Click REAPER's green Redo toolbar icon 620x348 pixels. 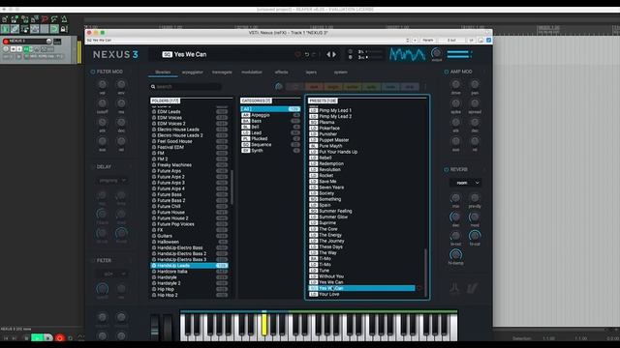(54, 19)
